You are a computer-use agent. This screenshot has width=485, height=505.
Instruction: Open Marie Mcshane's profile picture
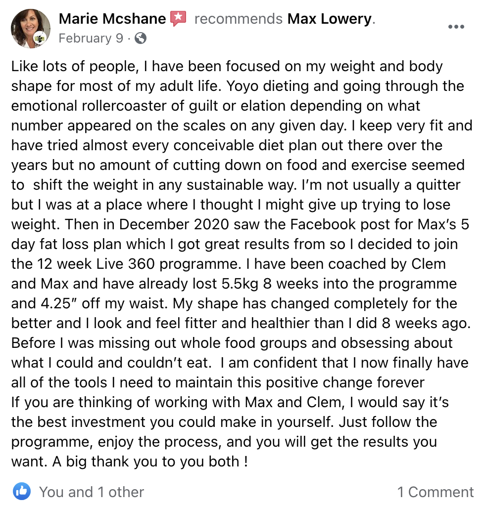30,28
